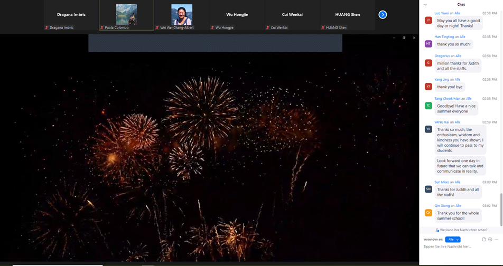The height and width of the screenshot is (266, 503).
Task: Click muted mic icon next to Dragana Imbric
Action: pyautogui.click(x=46, y=27)
